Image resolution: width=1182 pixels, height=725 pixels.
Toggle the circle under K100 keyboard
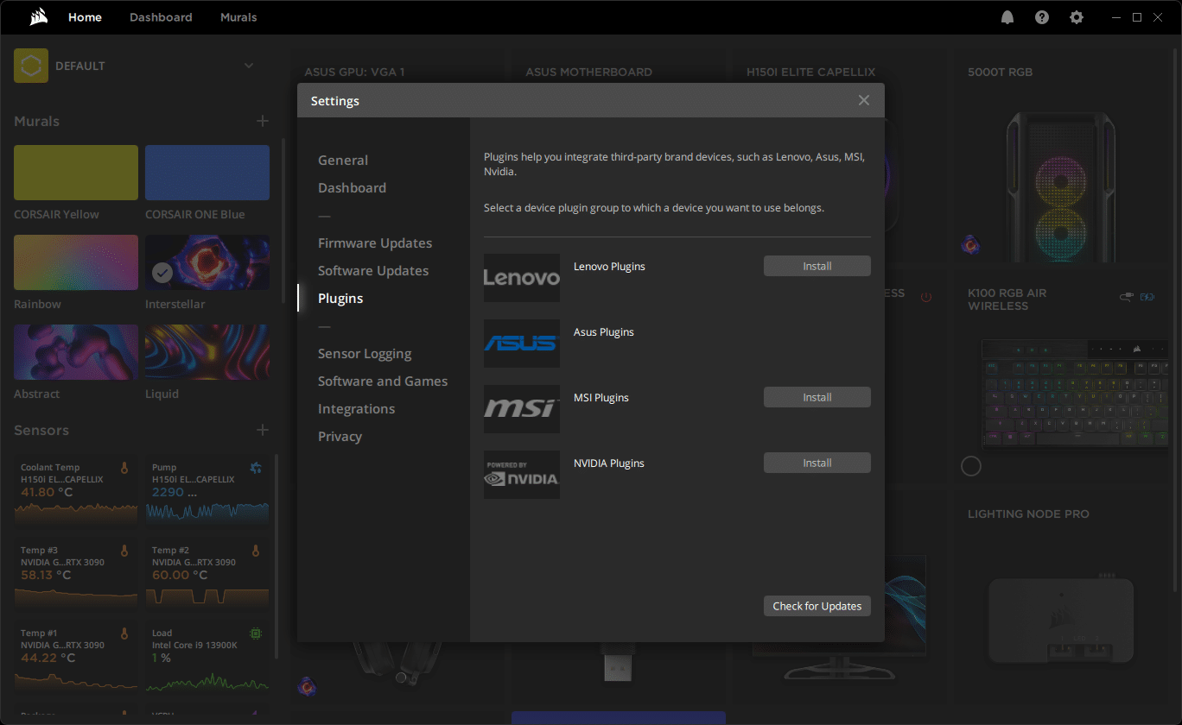971,466
